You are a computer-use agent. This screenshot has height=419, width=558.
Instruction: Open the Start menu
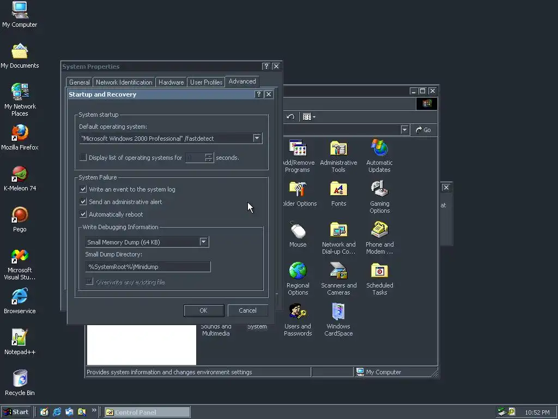[16, 412]
